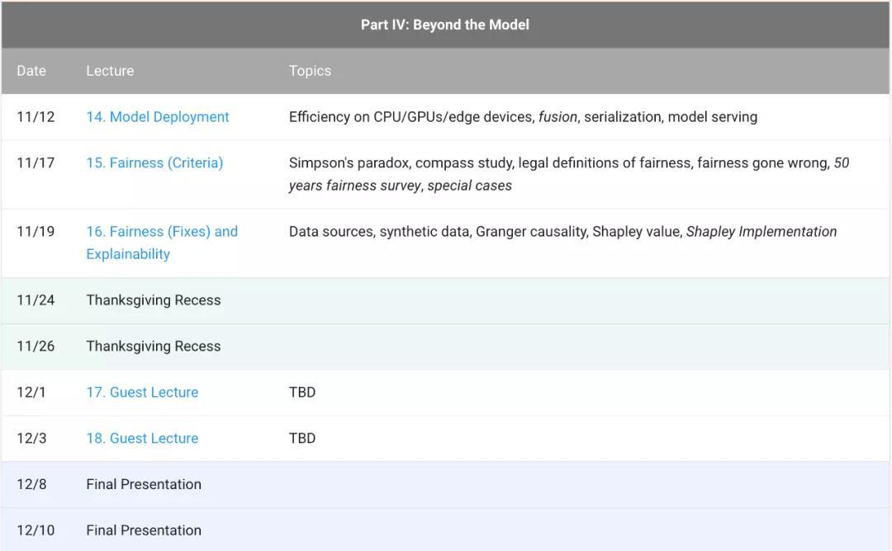Open the 18. Guest Lecture link
Viewport: 892px width, 551px height.
coord(142,439)
